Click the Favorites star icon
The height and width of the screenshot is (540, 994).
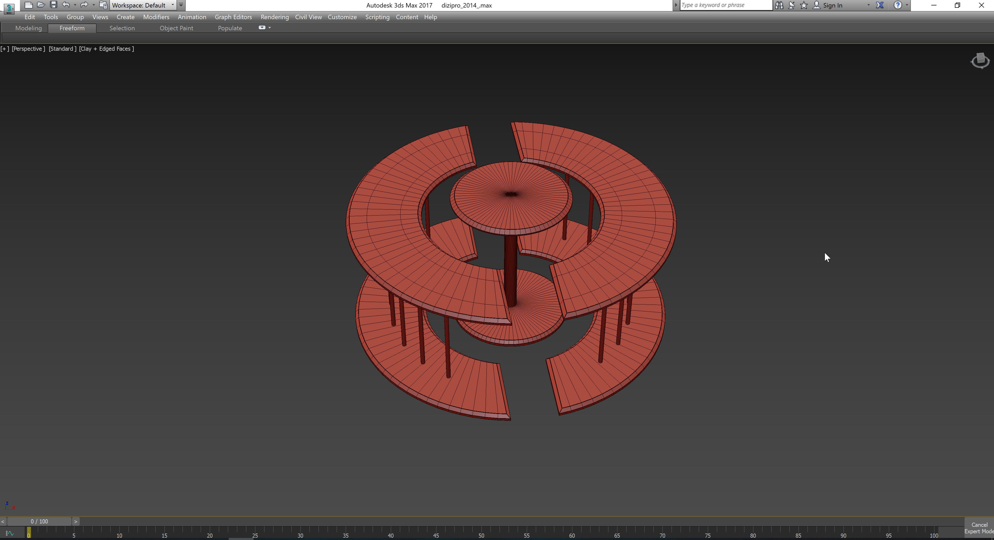click(x=804, y=5)
